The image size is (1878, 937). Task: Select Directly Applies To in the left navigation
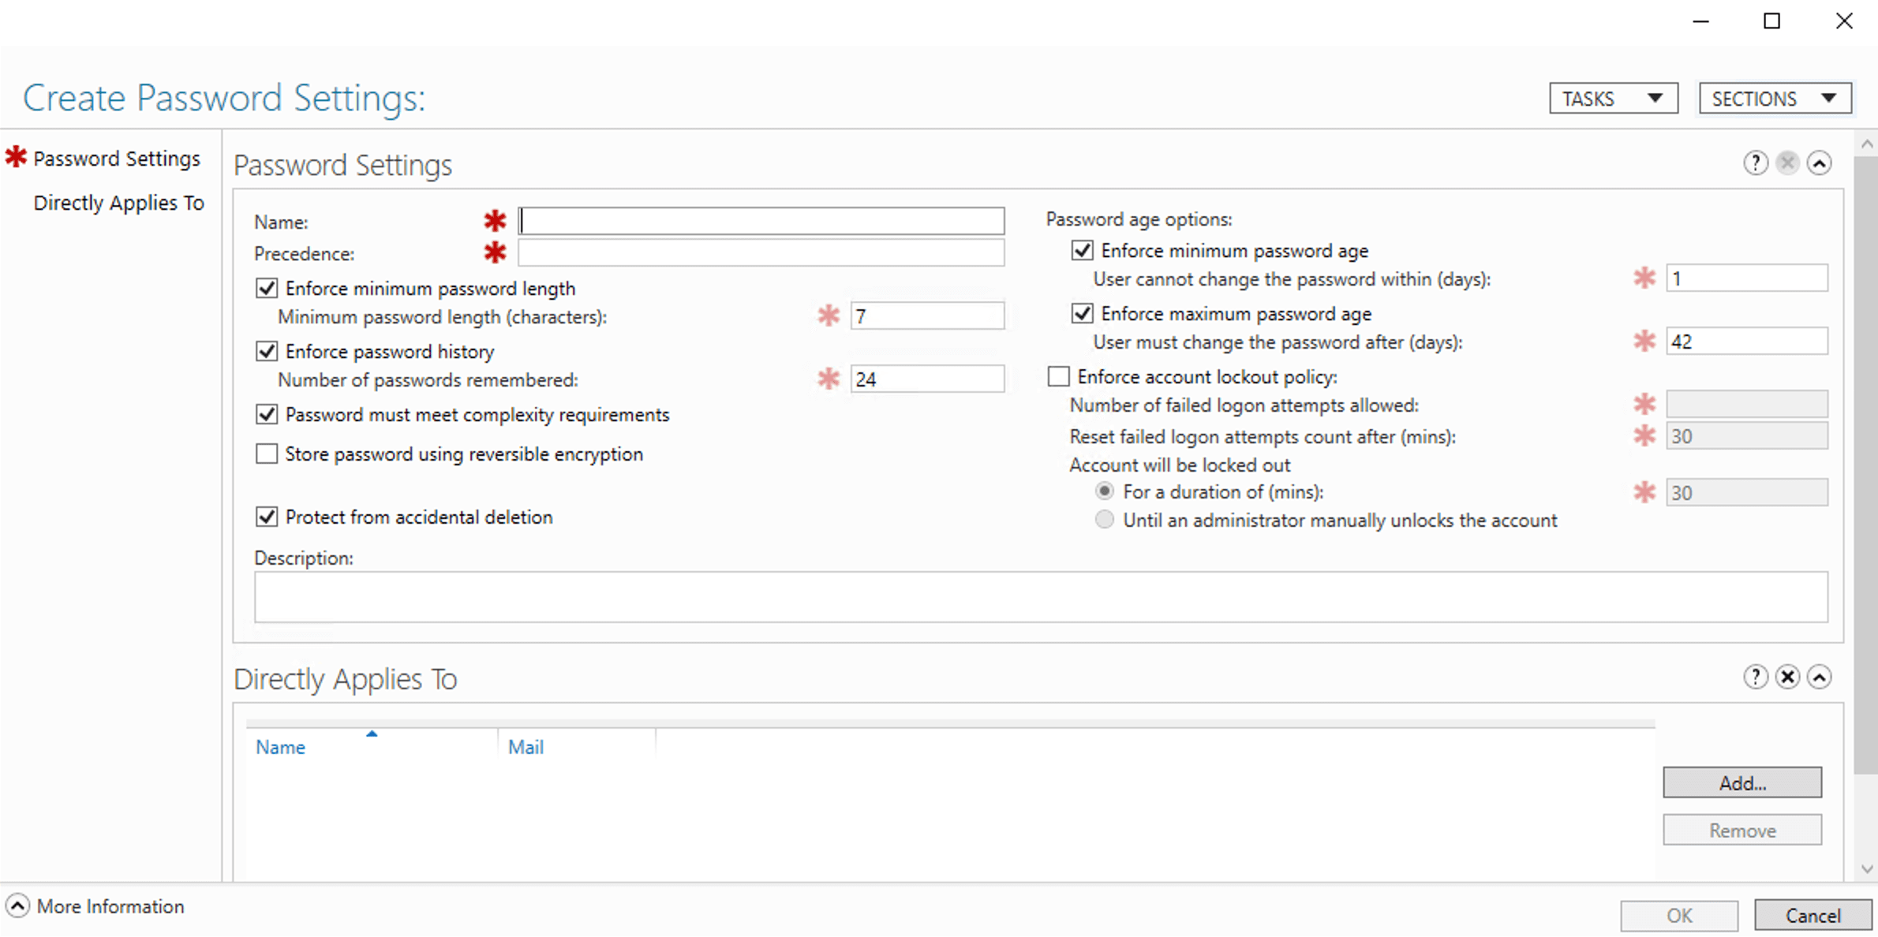pyautogui.click(x=118, y=203)
